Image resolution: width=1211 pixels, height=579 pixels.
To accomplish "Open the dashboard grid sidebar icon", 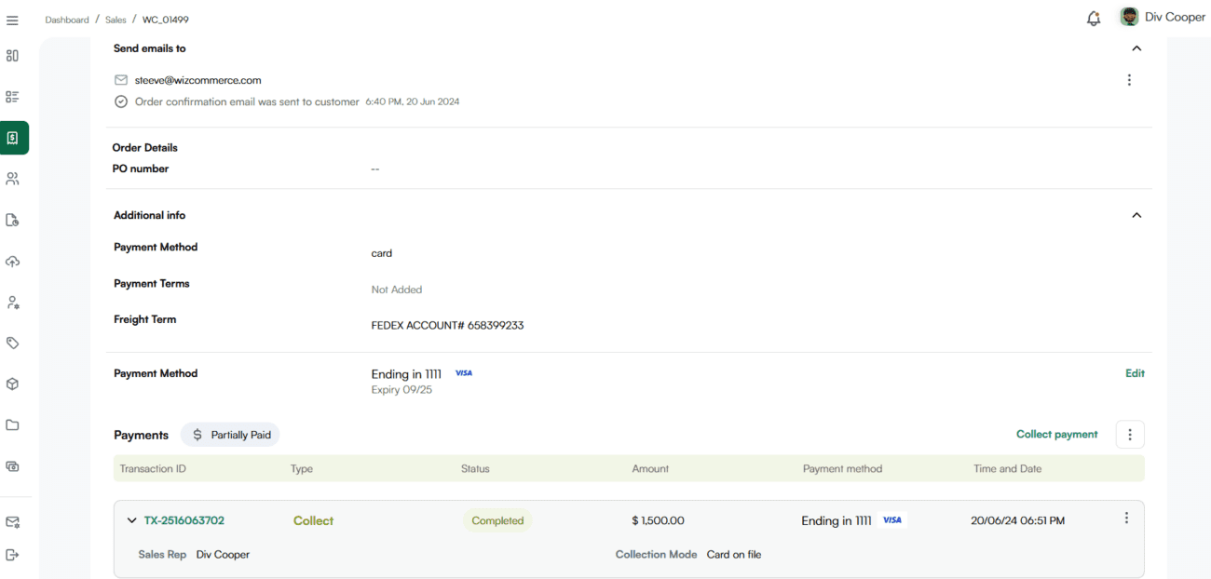I will pyautogui.click(x=12, y=56).
